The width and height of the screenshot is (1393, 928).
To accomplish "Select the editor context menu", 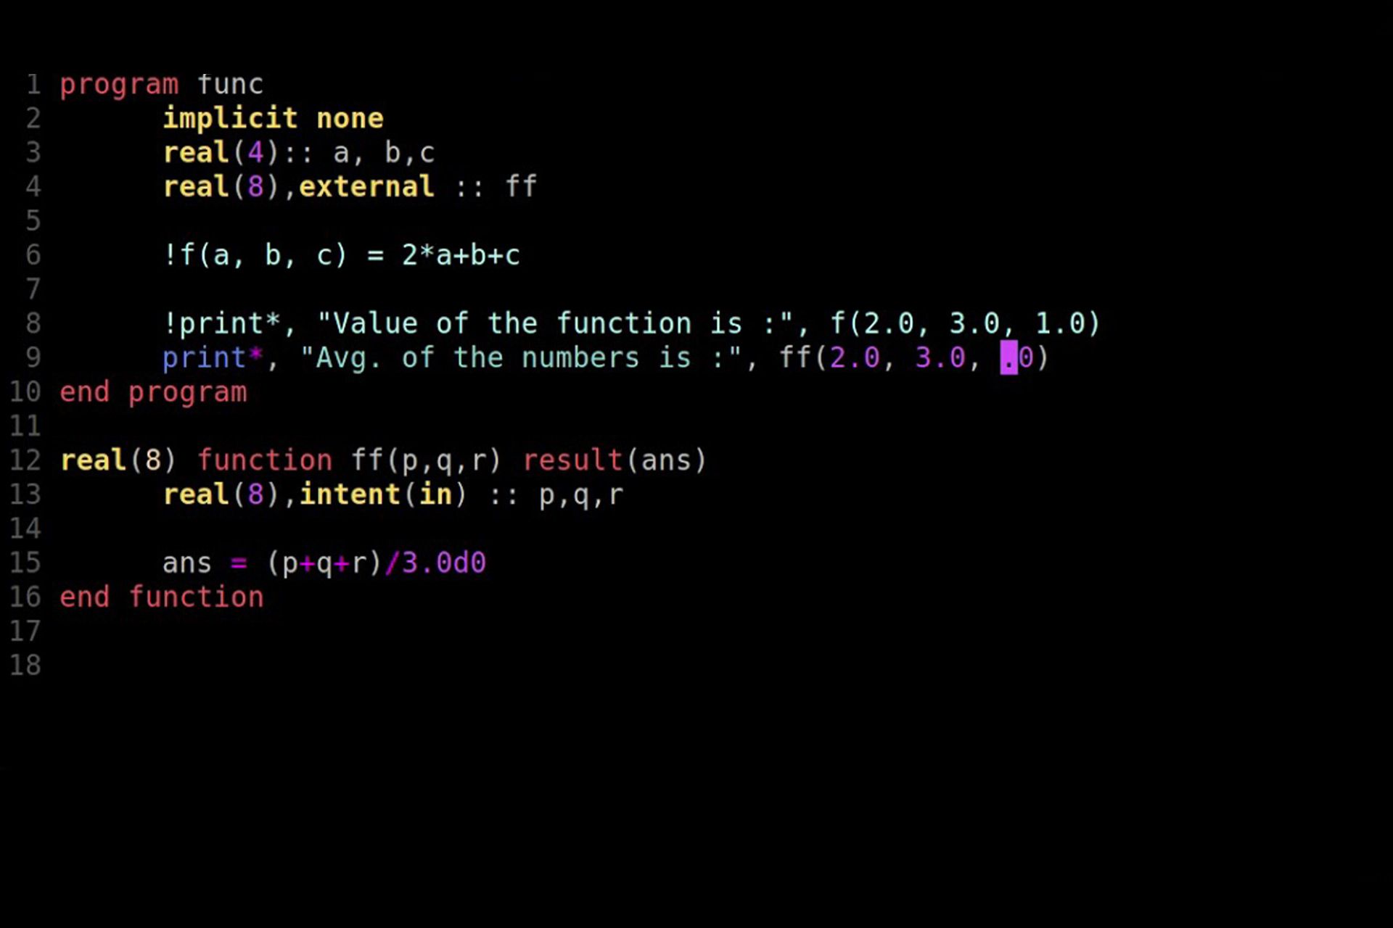I will (x=696, y=464).
